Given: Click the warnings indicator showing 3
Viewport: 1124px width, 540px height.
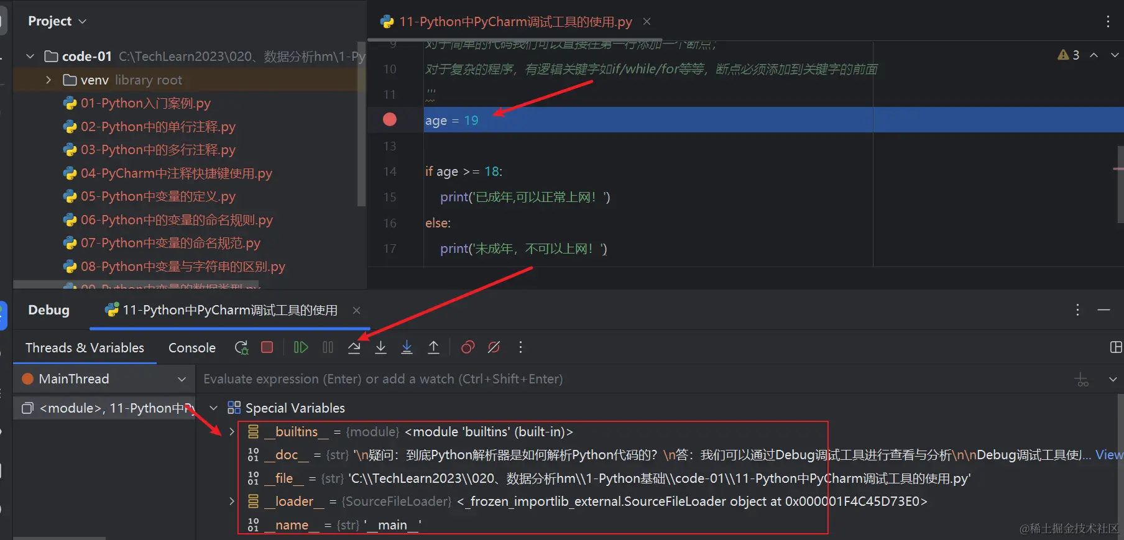Looking at the screenshot, I should tap(1069, 55).
